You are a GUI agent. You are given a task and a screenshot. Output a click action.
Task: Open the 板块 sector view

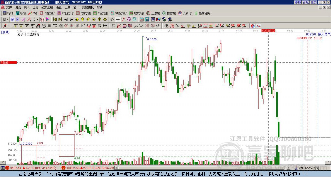tap(21, 13)
